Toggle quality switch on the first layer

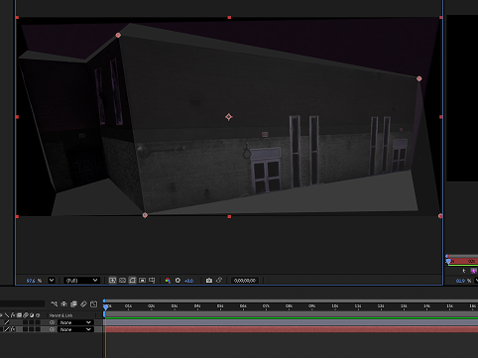(7, 322)
